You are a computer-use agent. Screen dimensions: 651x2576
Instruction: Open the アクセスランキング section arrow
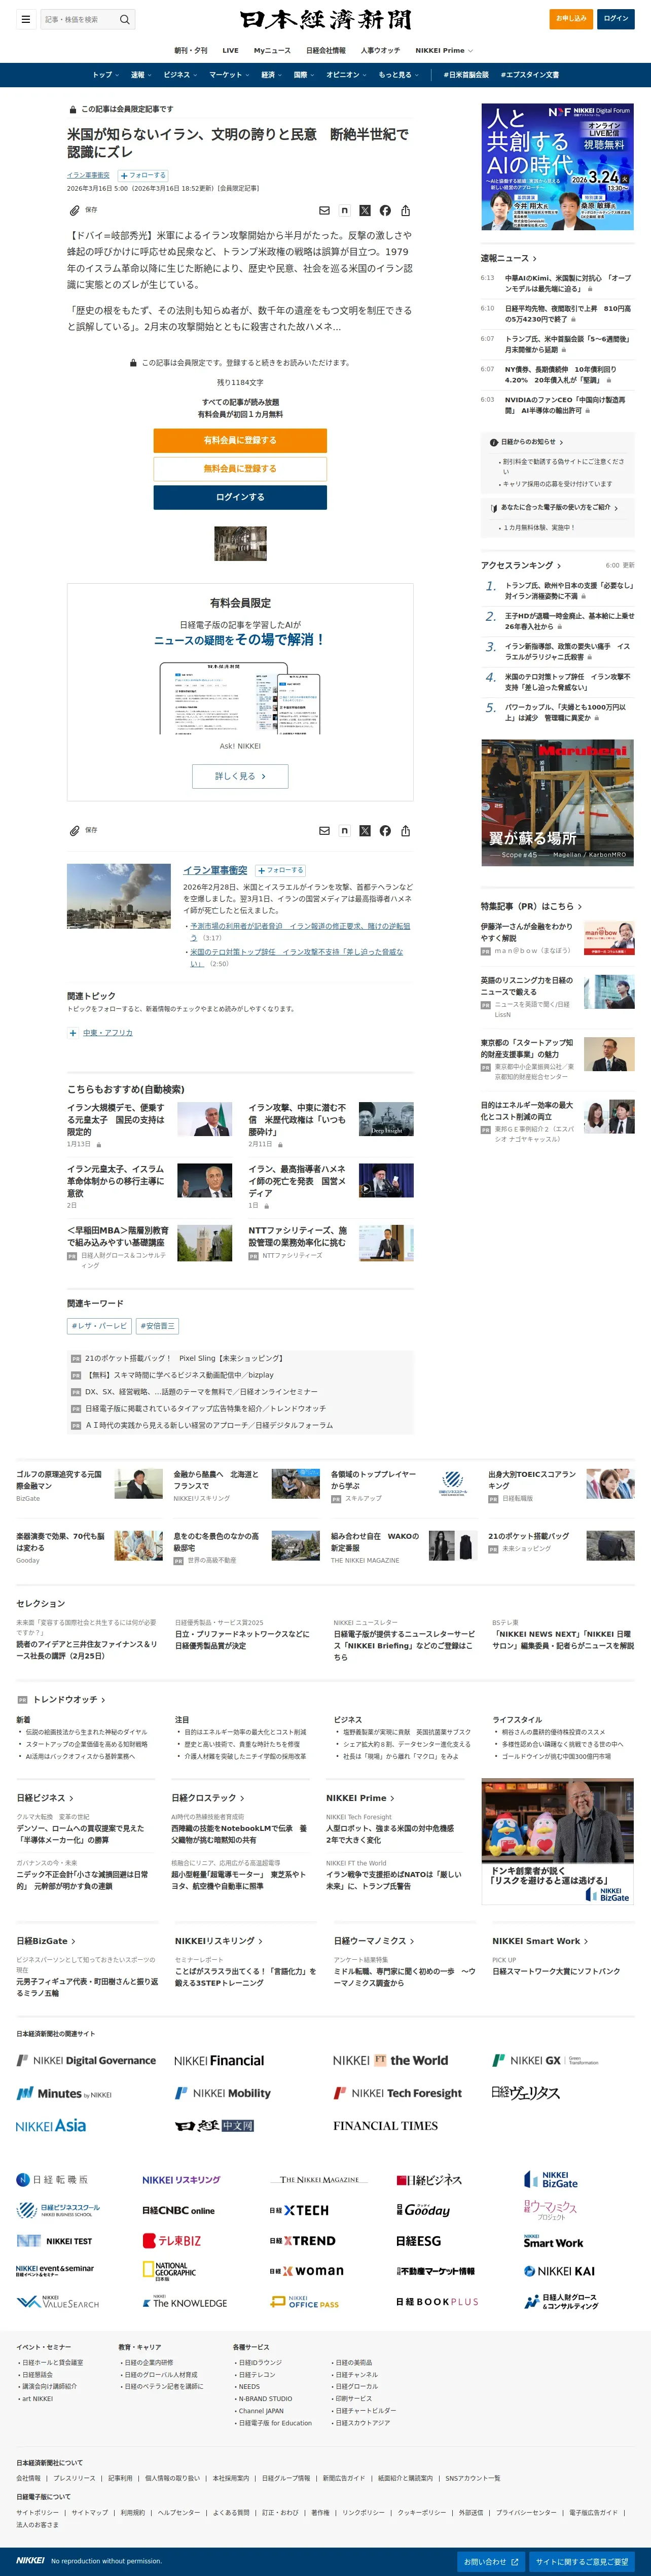[x=558, y=566]
